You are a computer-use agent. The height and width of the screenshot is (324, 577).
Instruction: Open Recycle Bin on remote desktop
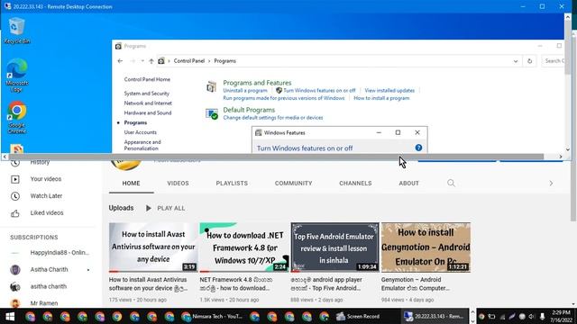click(16, 31)
